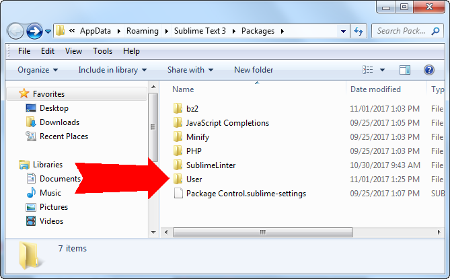Expand the Share with dropdown

(x=190, y=70)
